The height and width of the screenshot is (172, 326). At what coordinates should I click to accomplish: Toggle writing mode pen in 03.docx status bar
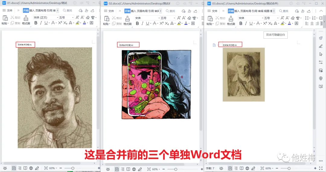tap(253, 168)
